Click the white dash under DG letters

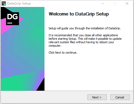click(x=10, y=23)
